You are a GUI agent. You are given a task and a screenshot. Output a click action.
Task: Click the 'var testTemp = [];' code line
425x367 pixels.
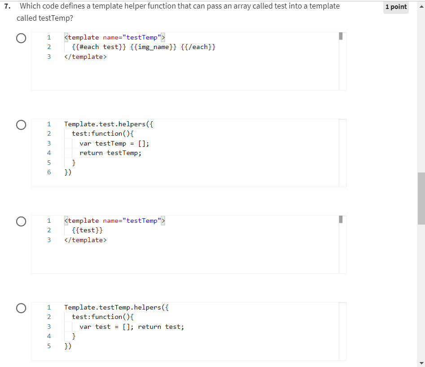114,143
